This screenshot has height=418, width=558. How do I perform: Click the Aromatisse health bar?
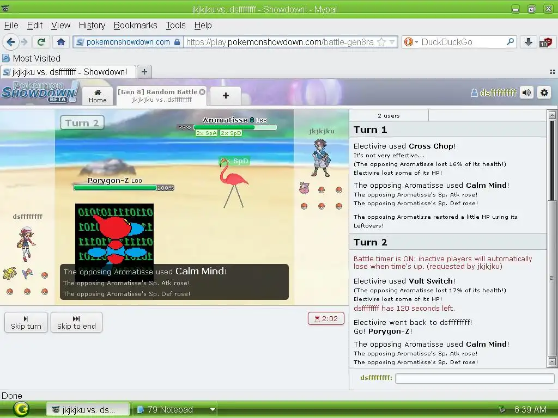(x=235, y=127)
